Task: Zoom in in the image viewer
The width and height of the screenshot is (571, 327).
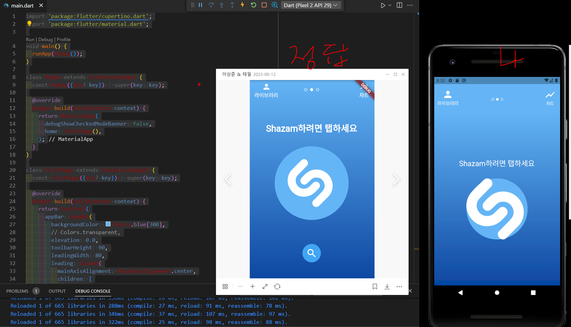Action: point(252,287)
